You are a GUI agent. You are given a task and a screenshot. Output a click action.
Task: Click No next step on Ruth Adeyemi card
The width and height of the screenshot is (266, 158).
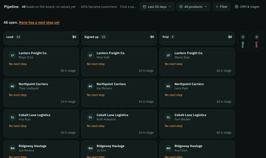[96, 126]
